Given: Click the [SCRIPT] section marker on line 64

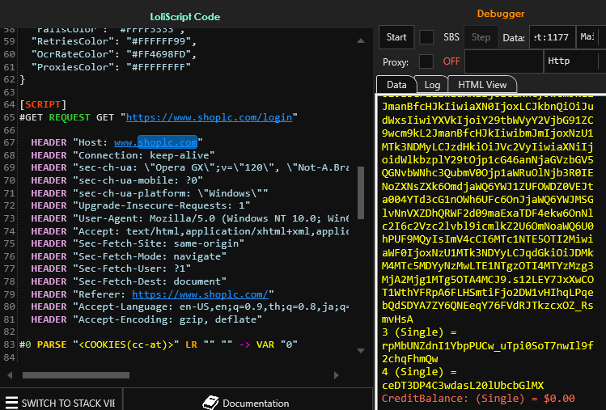Looking at the screenshot, I should click(43, 104).
